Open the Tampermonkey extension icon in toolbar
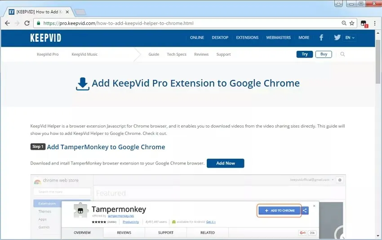Screen dimensions: 382x240 coord(364,24)
